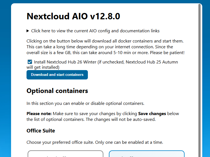
Task: Open the AIO config and documentation links summary
Action: click(x=95, y=31)
